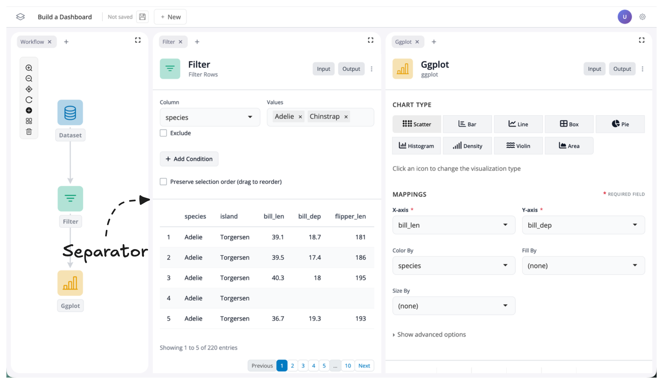Click the Add Condition button
This screenshot has width=663, height=384.
(x=189, y=159)
